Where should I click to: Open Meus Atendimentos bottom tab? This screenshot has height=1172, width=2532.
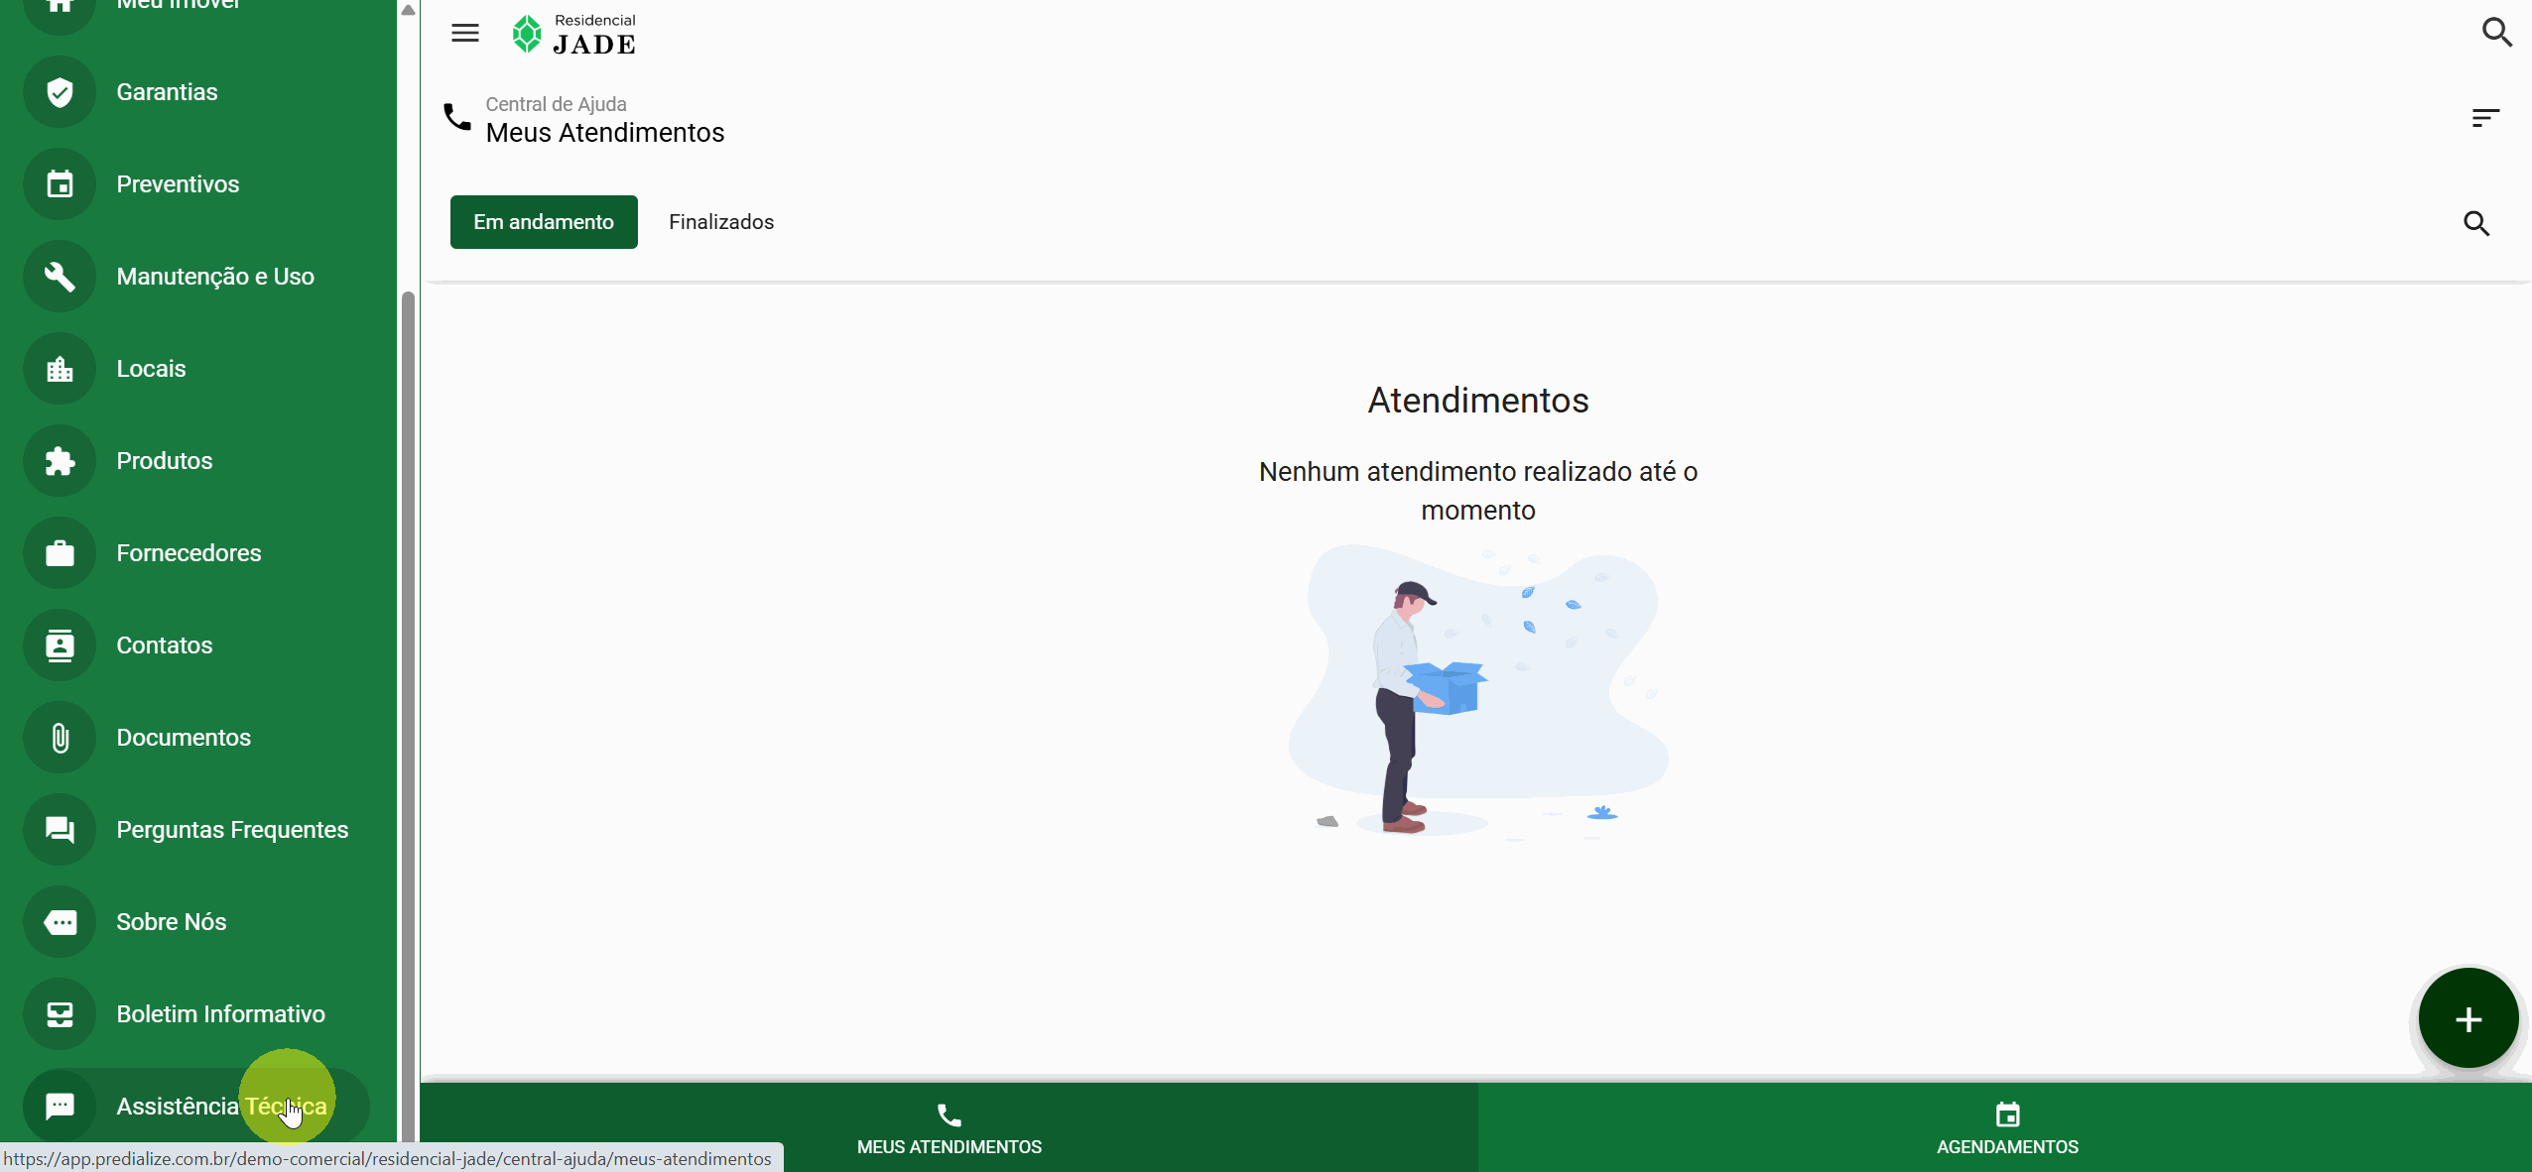pyautogui.click(x=949, y=1128)
